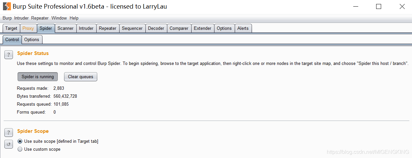Screen dimensions: 412x158
Task: Switch to the Scanner tab
Action: click(x=65, y=28)
